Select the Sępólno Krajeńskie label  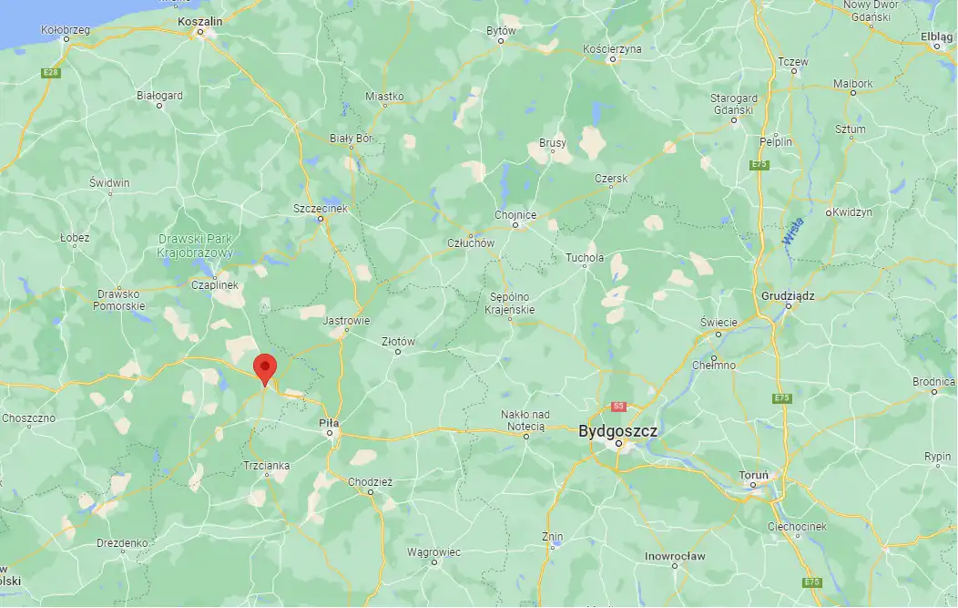(510, 304)
